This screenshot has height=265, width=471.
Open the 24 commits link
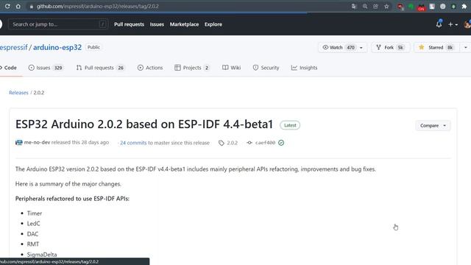coord(133,143)
